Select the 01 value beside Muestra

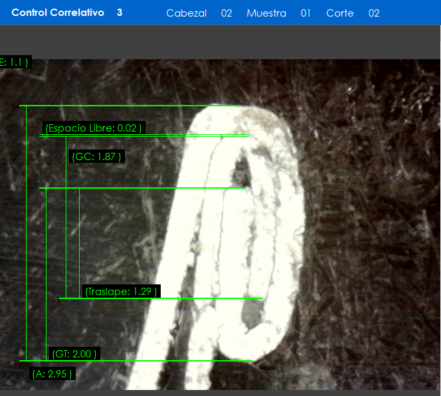[x=306, y=13]
